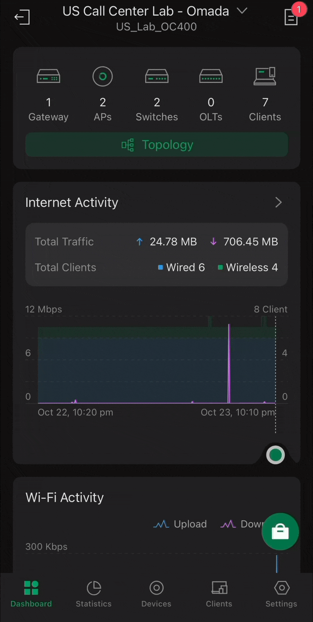Tap the OLTs device icon
This screenshot has height=622, width=313.
pyautogui.click(x=211, y=76)
